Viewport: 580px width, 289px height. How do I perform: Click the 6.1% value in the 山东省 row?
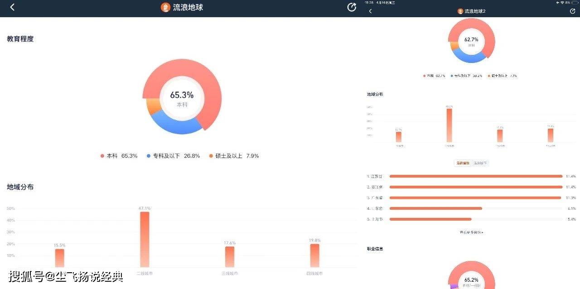572,208
